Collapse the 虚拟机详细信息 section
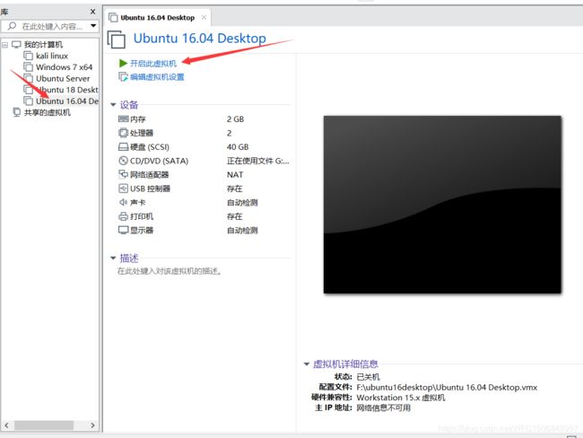Screen dimensions: 583x438 [x=307, y=364]
